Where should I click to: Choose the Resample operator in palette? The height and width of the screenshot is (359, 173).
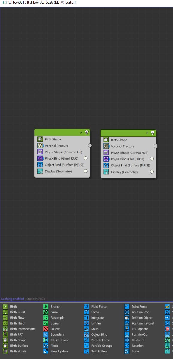[x=54, y=318]
